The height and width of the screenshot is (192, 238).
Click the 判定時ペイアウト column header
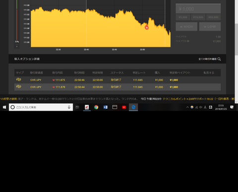[180, 72]
